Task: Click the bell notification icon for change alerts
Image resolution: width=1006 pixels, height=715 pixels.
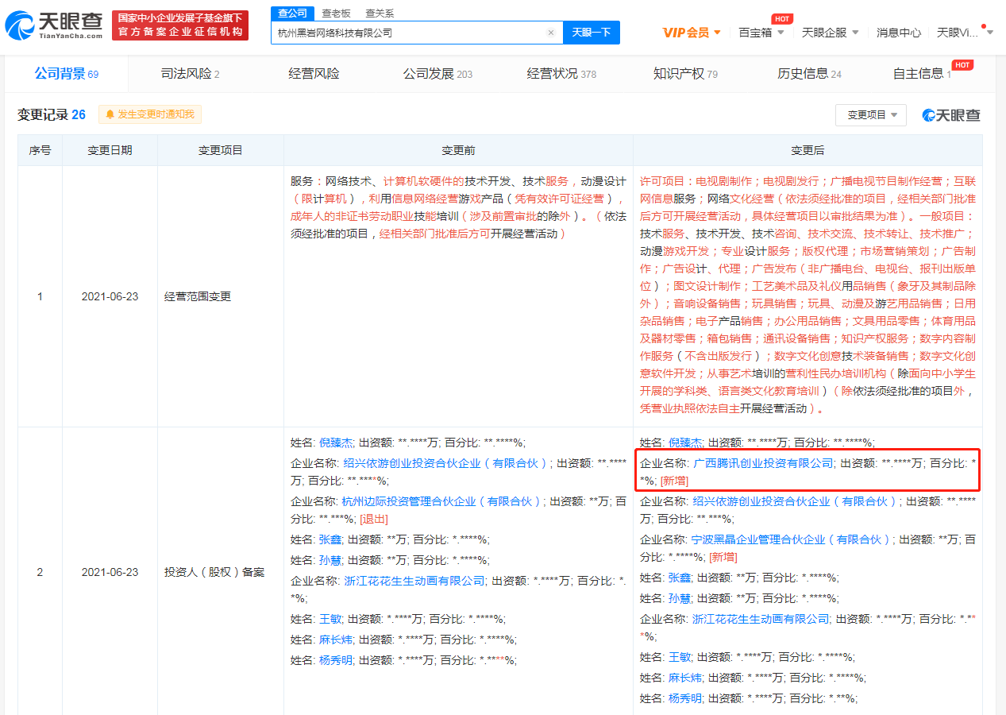Action: point(109,114)
